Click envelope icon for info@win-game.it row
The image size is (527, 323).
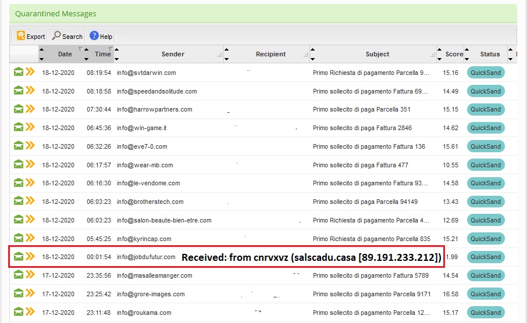19,127
